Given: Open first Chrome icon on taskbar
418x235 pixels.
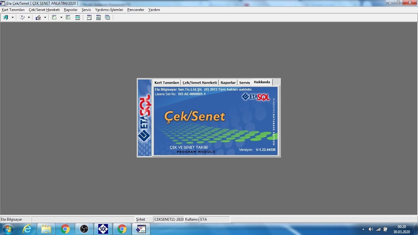Looking at the screenshot, I should (65, 229).
